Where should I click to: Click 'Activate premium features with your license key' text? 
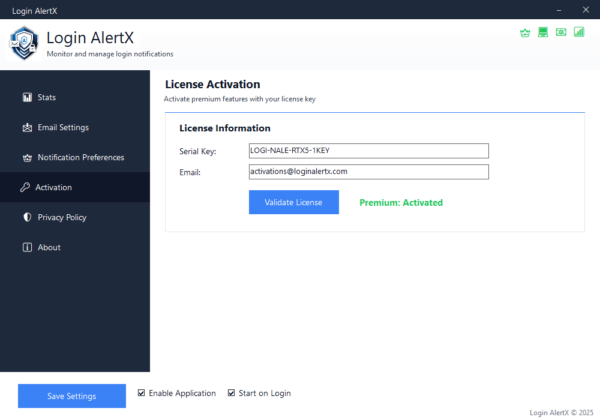click(x=239, y=99)
